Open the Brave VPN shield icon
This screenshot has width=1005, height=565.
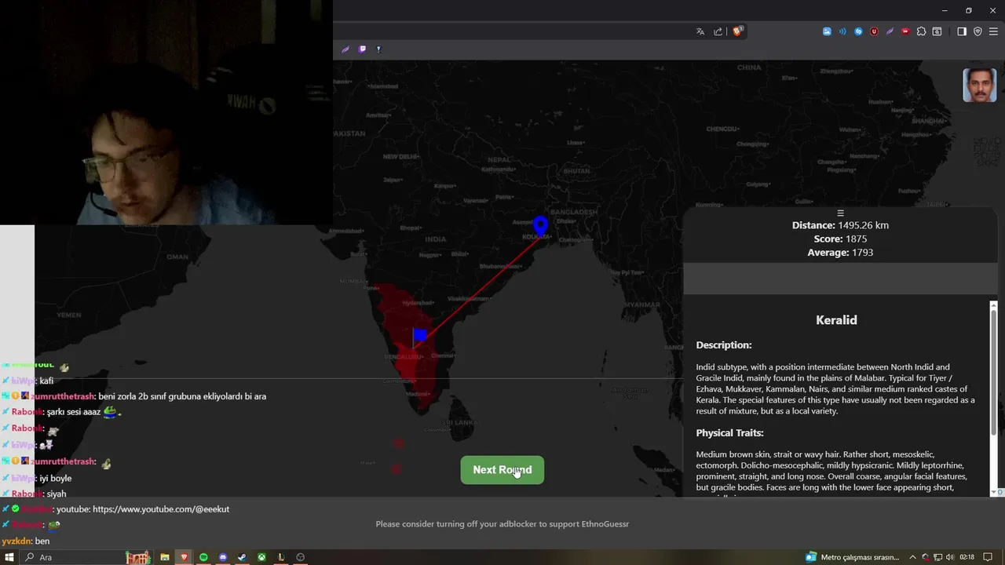click(978, 31)
